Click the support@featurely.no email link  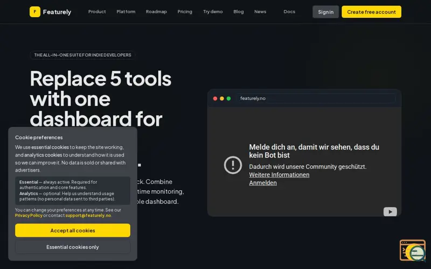tap(88, 216)
